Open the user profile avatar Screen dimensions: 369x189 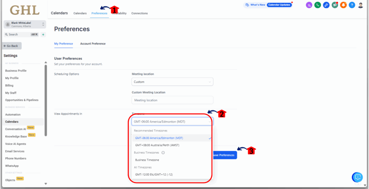tap(360, 5)
